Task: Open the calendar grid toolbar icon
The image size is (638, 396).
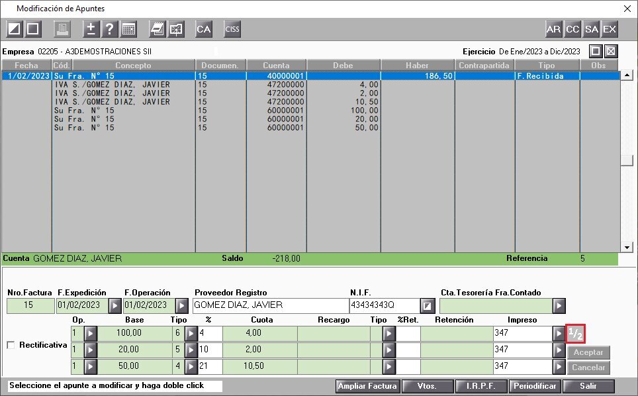Action: point(128,29)
